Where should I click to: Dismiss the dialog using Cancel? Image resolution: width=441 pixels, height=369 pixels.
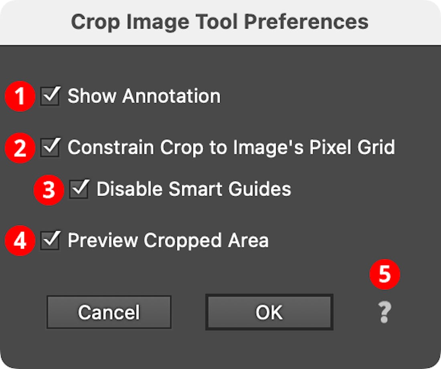click(109, 312)
